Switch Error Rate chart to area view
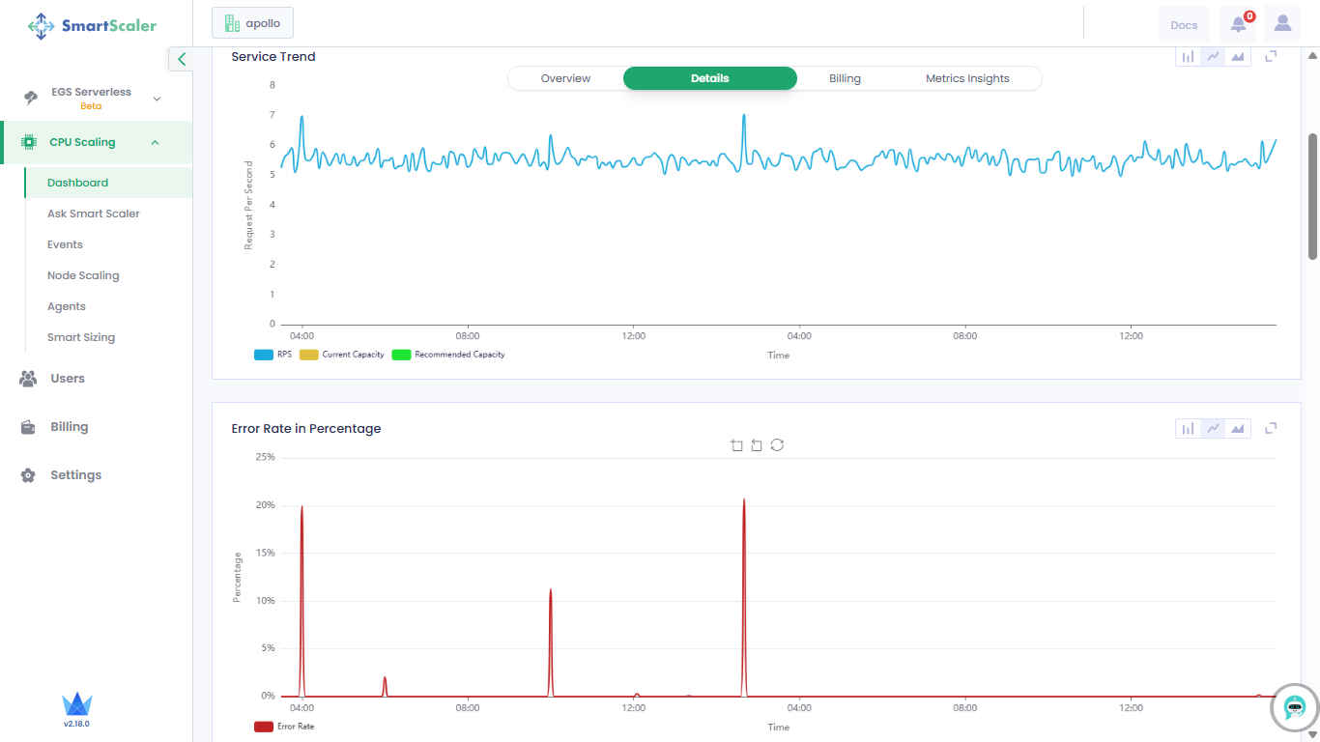1320x742 pixels. (x=1238, y=428)
